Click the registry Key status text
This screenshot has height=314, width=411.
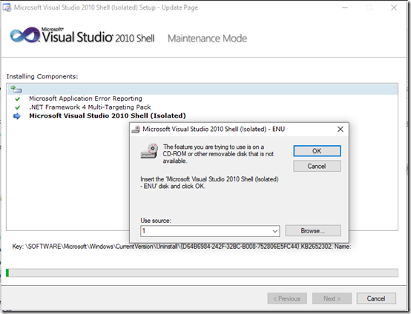click(182, 247)
